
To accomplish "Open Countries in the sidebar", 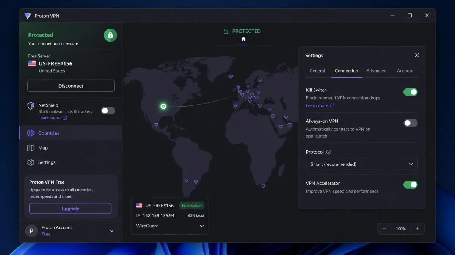I will [71, 133].
